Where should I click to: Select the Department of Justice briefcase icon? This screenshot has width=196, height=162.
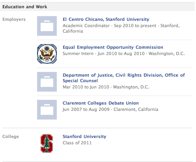click(x=47, y=82)
